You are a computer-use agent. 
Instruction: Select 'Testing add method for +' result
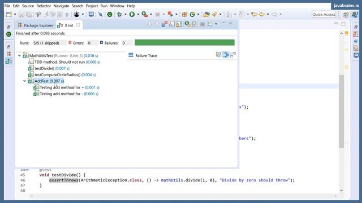[67, 87]
